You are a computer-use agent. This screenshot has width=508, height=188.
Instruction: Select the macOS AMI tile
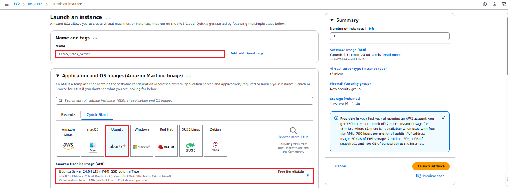pos(93,141)
